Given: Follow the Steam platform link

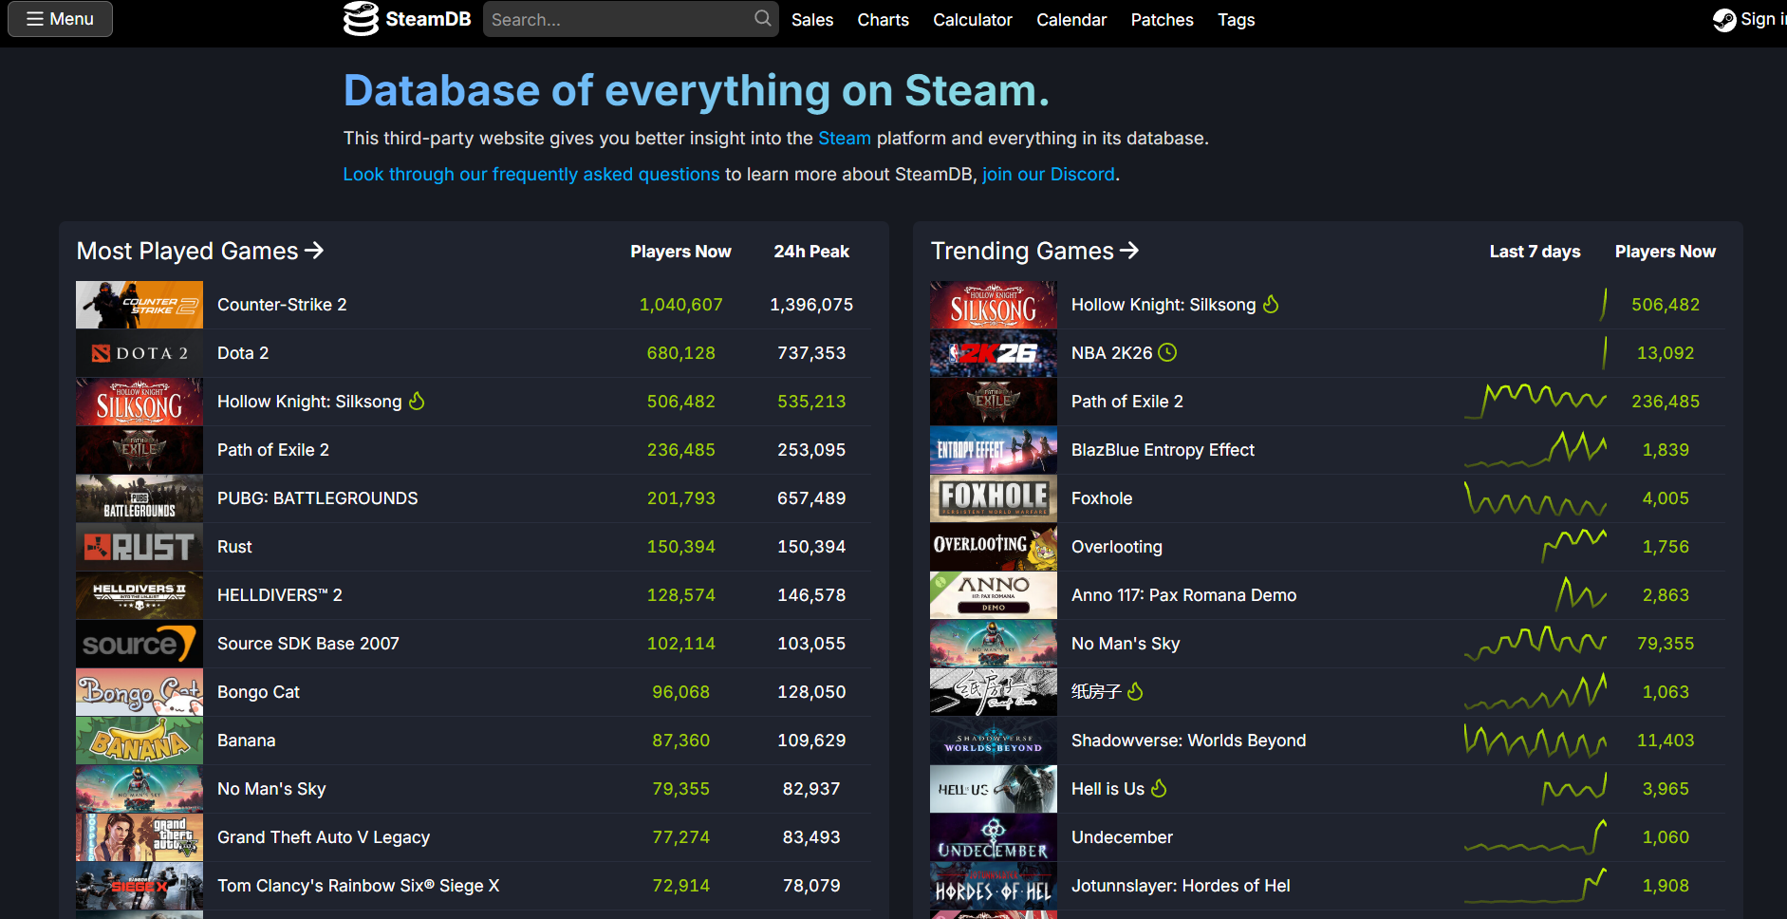Looking at the screenshot, I should tap(844, 139).
